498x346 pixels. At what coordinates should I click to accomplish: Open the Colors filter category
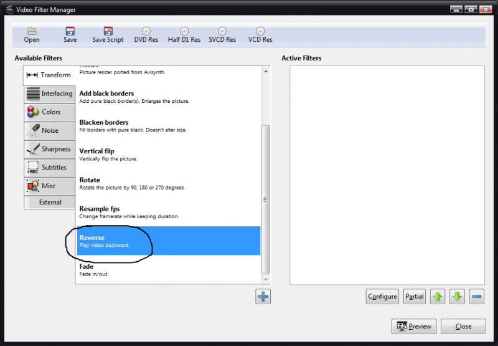pos(49,112)
